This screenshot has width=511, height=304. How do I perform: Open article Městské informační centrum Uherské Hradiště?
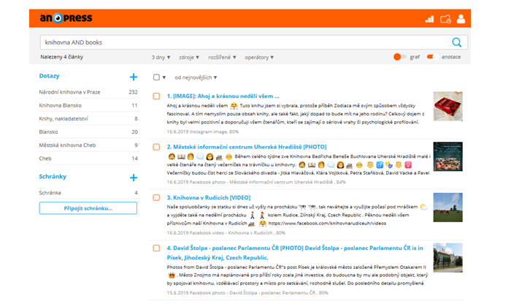tap(237, 146)
